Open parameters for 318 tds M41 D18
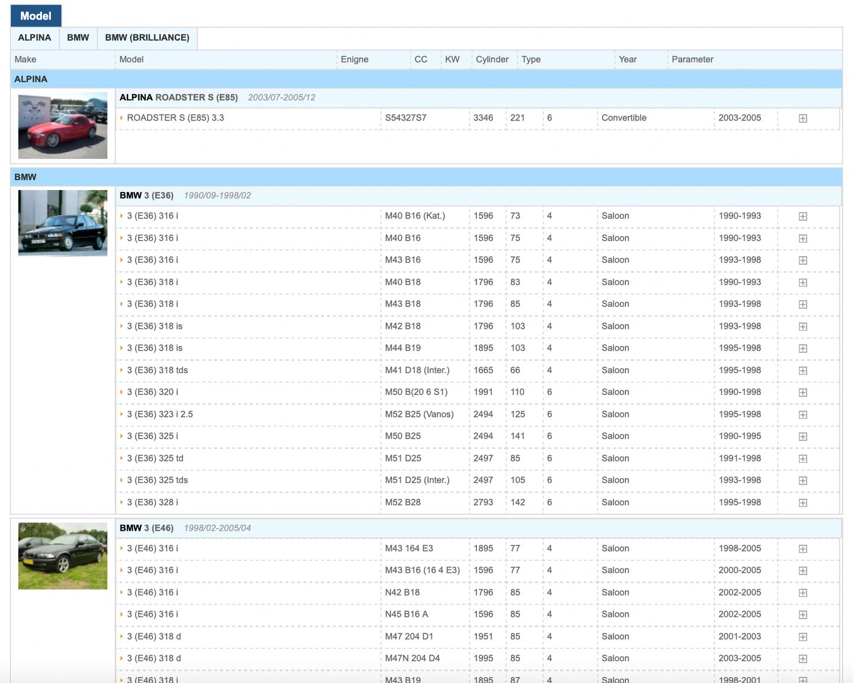This screenshot has height=683, width=853. (803, 371)
